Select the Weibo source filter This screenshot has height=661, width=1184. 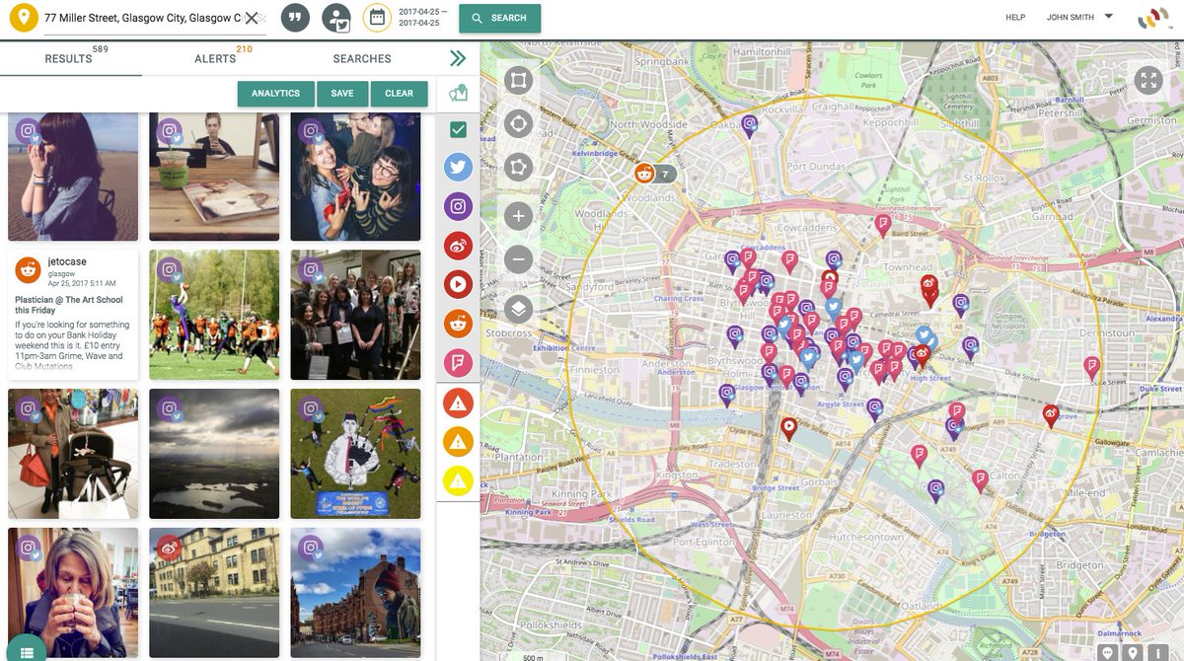click(x=457, y=245)
